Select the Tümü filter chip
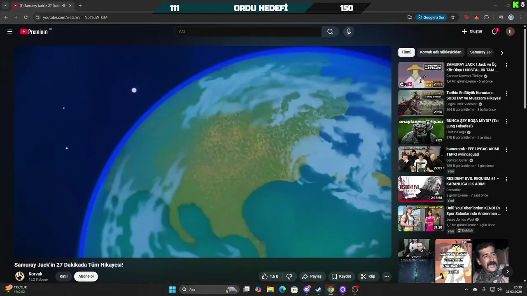Image resolution: width=527 pixels, height=296 pixels. tap(406, 52)
